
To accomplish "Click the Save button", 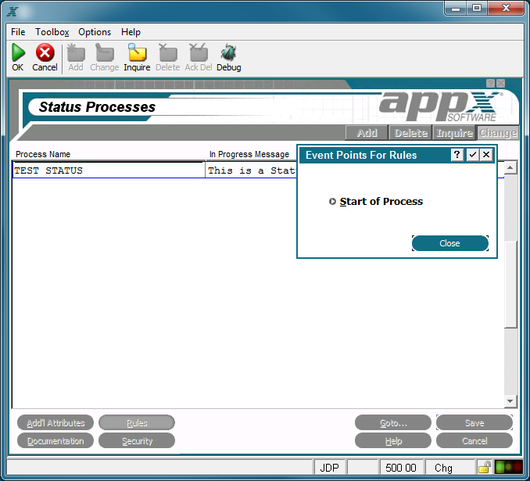I will click(x=474, y=423).
